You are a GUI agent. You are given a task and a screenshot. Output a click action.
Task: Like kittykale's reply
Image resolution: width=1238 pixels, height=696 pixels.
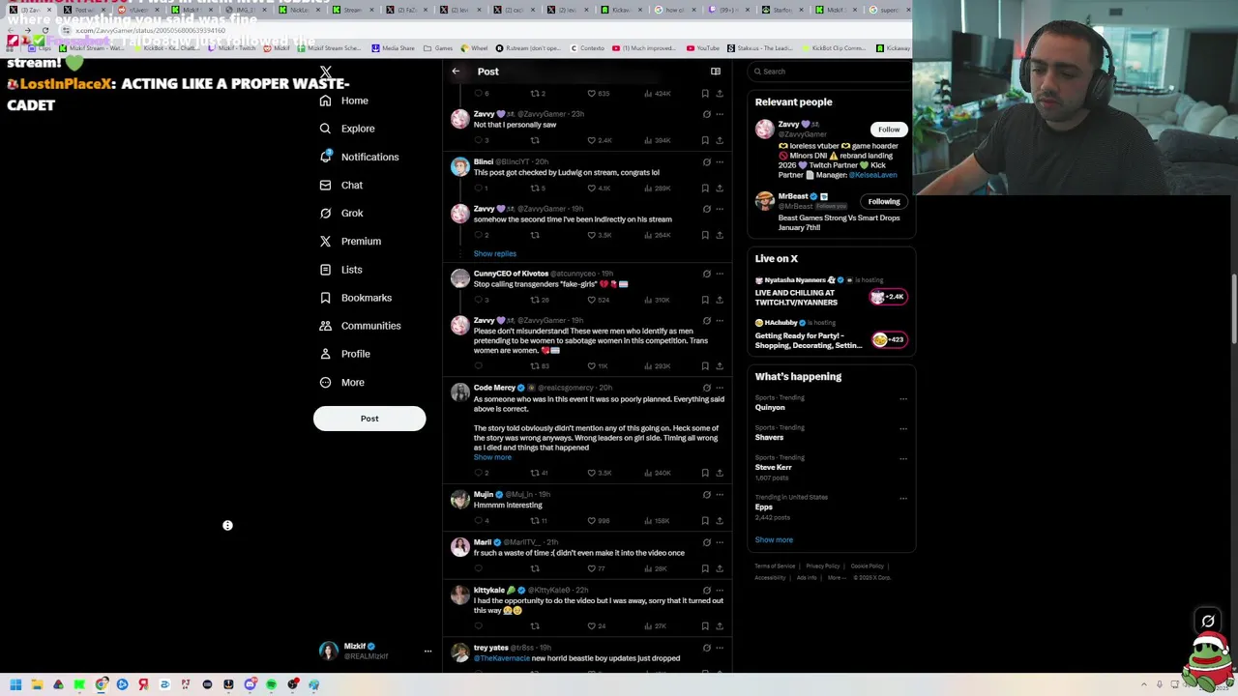591,625
